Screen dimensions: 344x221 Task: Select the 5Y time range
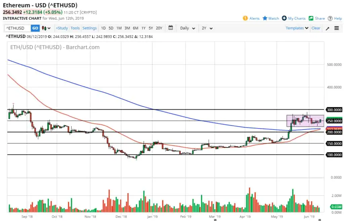pos(151,28)
